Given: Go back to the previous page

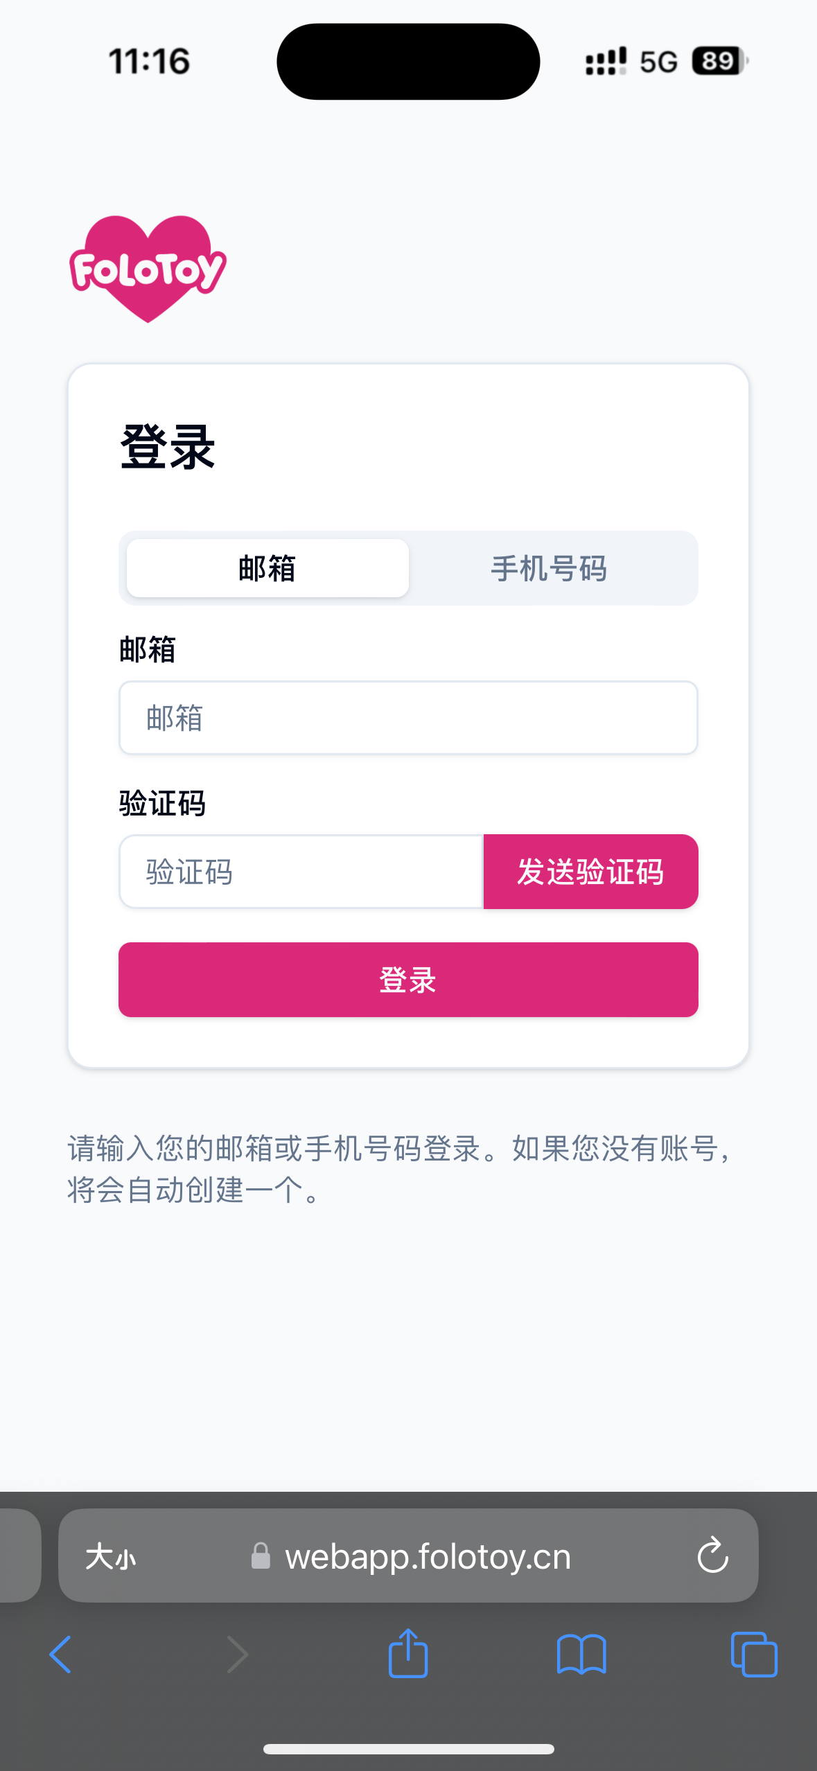Looking at the screenshot, I should (x=60, y=1655).
